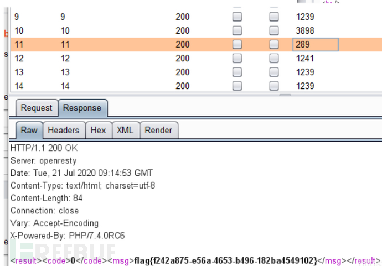Click status 200 in row 10
Viewport: 382px width, 266px height.
(x=183, y=30)
